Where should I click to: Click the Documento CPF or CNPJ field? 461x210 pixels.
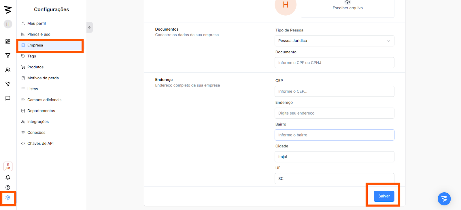334,63
